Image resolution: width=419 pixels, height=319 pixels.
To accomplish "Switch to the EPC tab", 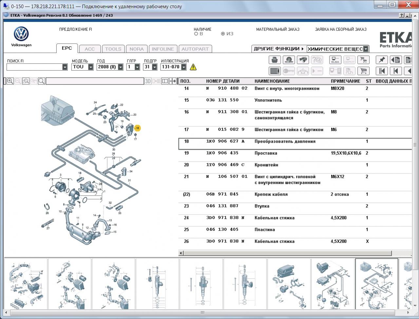I will (x=67, y=48).
